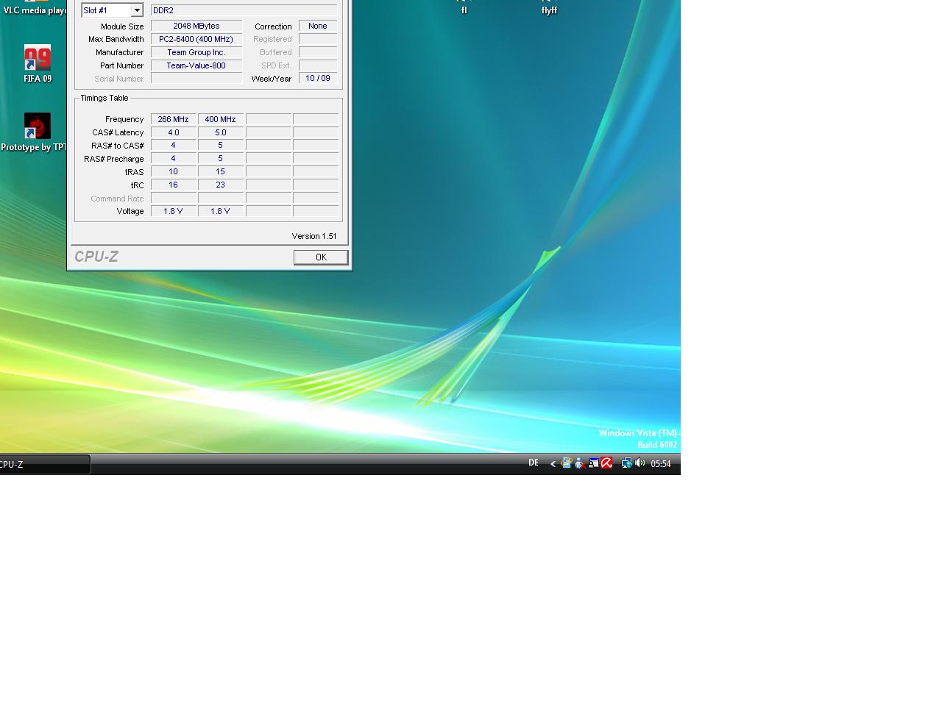Click the first 1.8 V voltage cell
Image resolution: width=942 pixels, height=706 pixels.
tap(173, 211)
